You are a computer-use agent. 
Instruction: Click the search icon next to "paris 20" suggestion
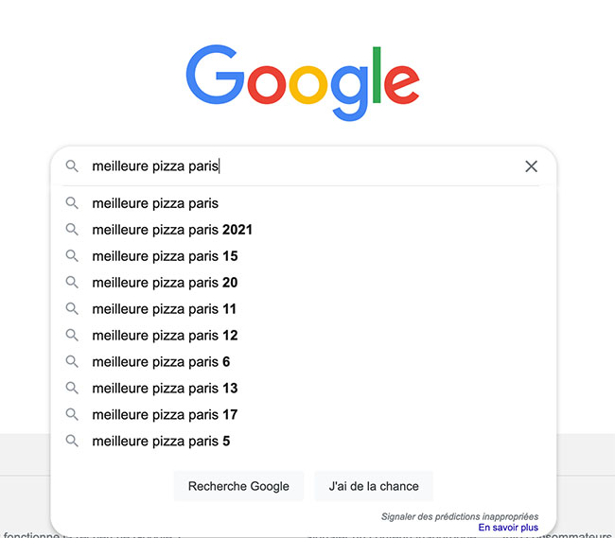(72, 283)
